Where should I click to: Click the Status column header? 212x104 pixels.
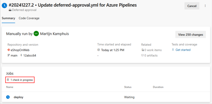pyautogui.click(x=128, y=87)
